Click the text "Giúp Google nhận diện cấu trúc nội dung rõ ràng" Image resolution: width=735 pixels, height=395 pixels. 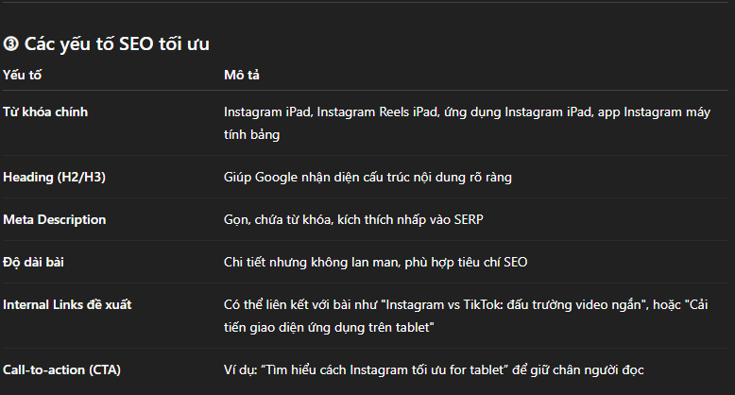tap(367, 178)
